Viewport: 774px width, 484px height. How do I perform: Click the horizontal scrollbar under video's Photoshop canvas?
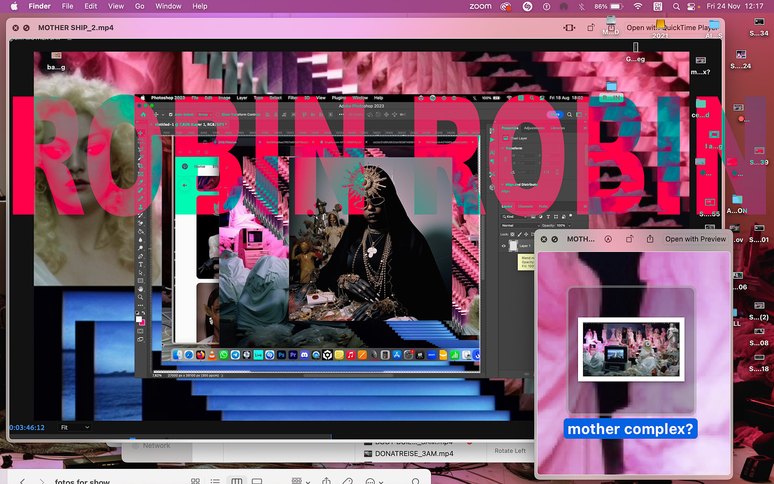pyautogui.click(x=348, y=375)
